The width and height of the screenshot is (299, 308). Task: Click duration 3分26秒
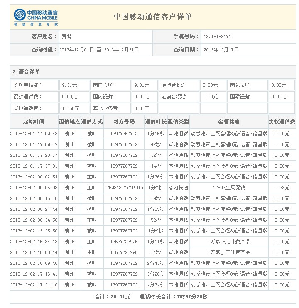pos(156,274)
